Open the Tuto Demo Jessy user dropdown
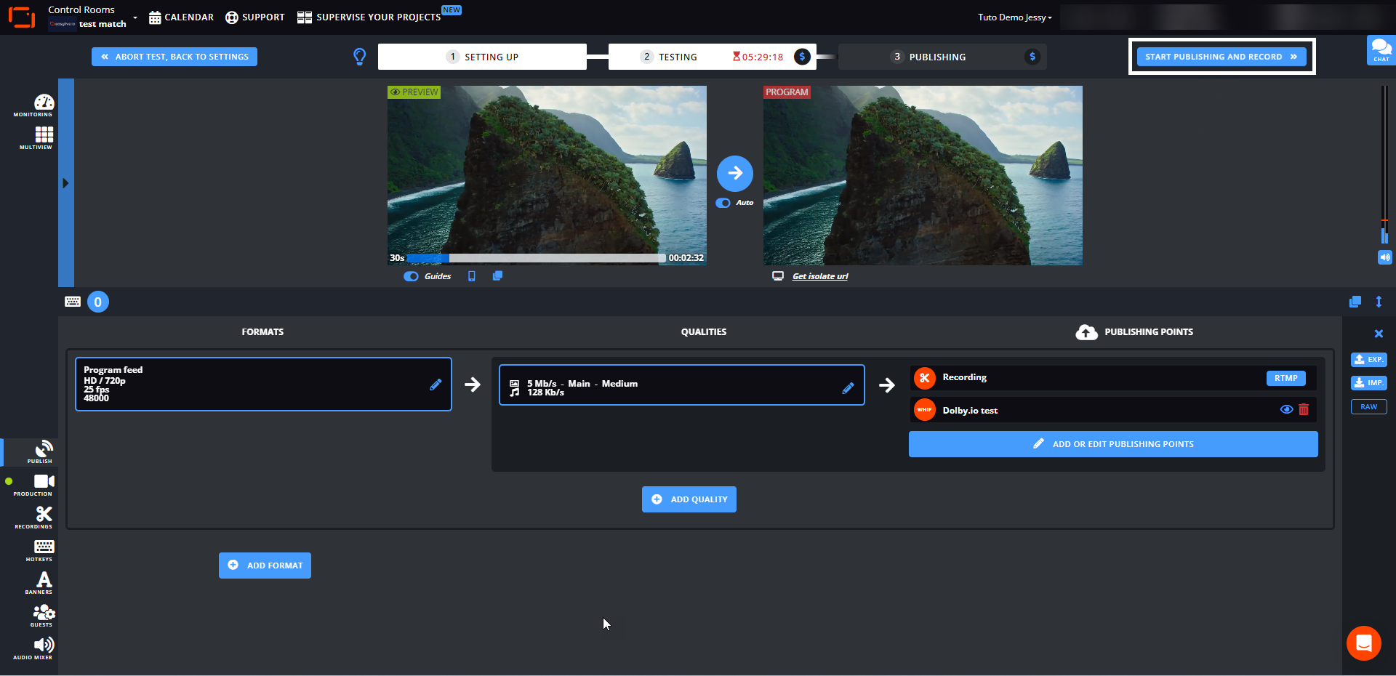Screen dimensions: 1396x676 (1014, 17)
